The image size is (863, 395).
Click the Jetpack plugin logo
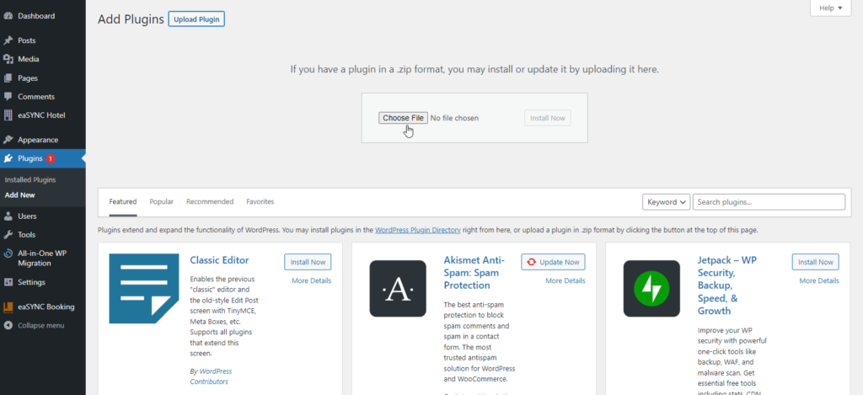(651, 288)
